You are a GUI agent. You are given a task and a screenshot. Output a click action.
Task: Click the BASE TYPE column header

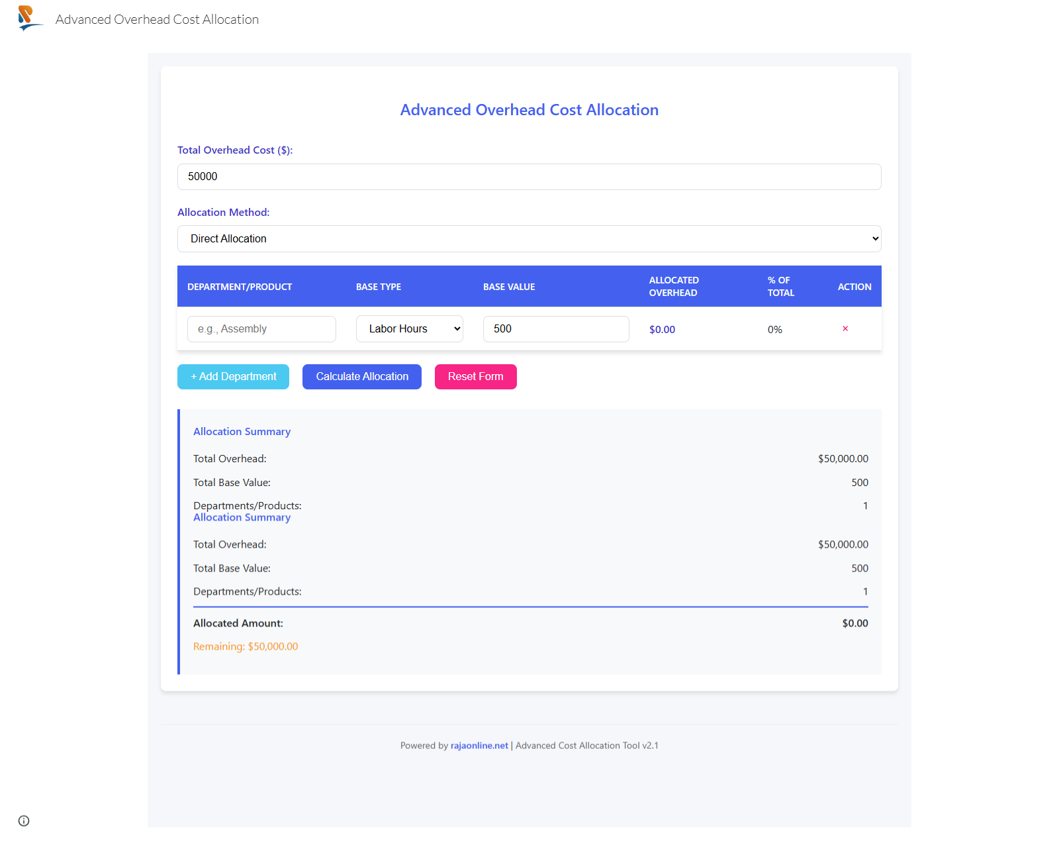[379, 287]
